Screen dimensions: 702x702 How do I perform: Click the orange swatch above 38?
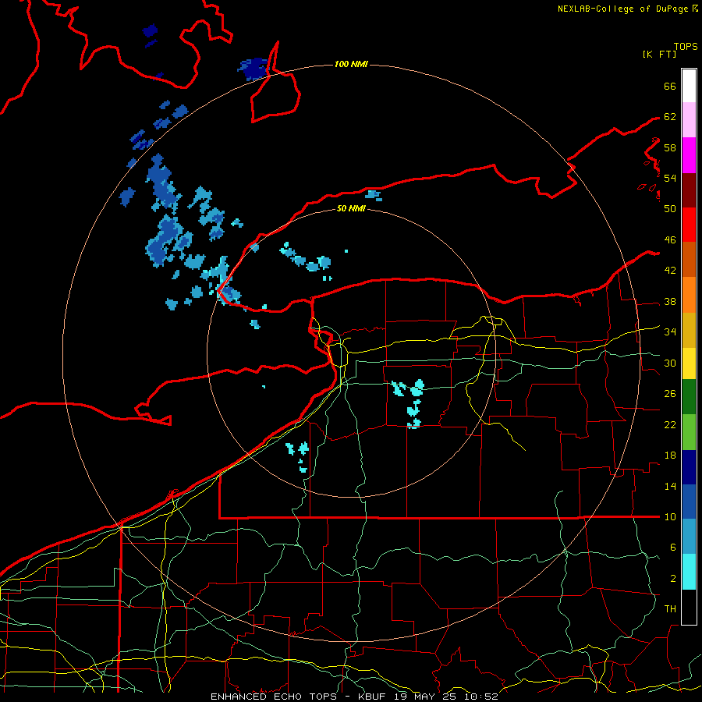(x=689, y=295)
